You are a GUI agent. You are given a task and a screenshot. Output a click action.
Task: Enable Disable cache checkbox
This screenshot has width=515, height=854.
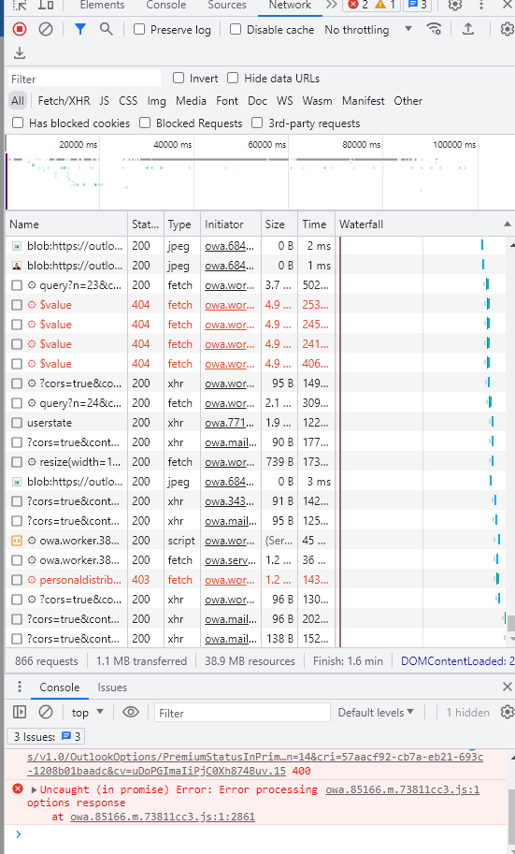236,29
